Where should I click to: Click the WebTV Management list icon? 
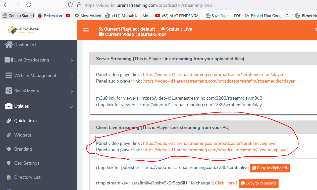[x=9, y=76]
